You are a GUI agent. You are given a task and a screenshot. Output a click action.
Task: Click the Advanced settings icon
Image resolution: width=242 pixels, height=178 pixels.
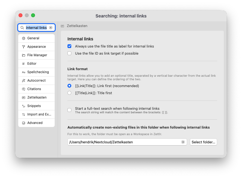23,123
